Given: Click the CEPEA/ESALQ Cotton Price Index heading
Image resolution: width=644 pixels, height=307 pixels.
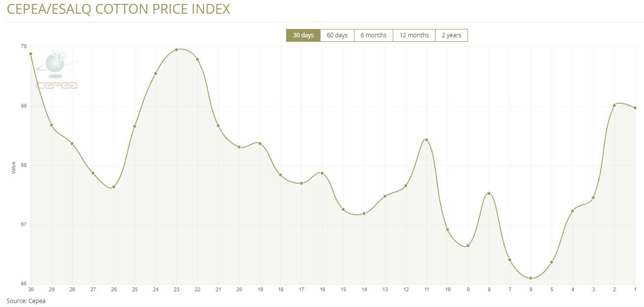Looking at the screenshot, I should [118, 9].
